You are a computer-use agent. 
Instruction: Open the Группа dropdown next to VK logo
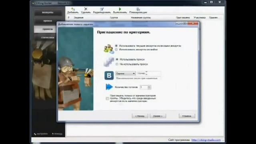126,74
